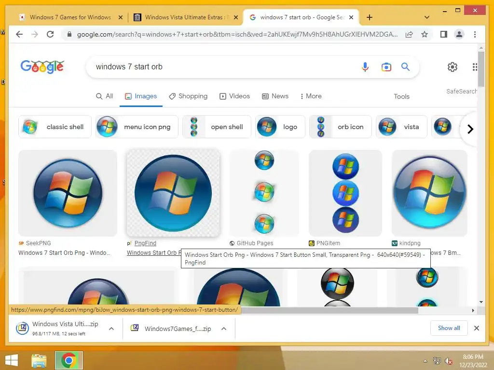494x370 pixels.
Task: Click the Chrome taskbar icon
Action: click(x=69, y=360)
